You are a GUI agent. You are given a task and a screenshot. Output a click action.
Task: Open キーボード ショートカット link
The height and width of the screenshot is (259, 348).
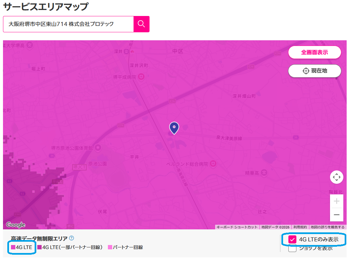pyautogui.click(x=237, y=227)
